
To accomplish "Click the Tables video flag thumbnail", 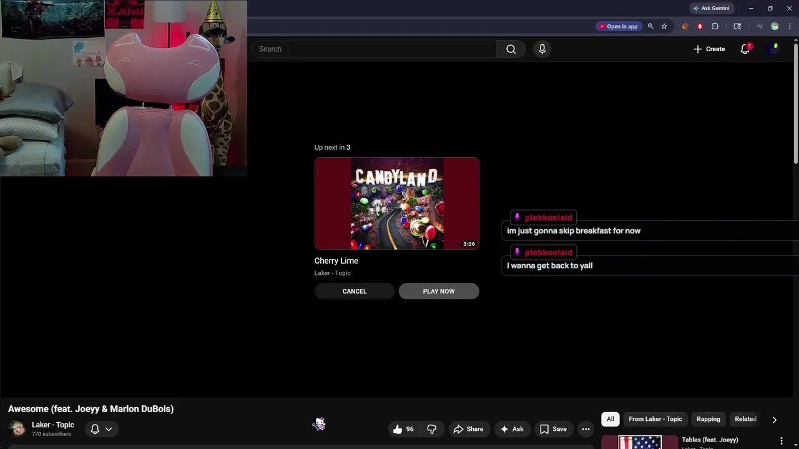I will tap(640, 442).
